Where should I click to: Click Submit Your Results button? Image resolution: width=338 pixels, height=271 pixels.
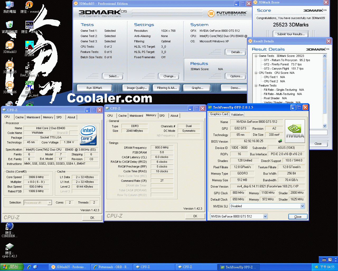291,34
